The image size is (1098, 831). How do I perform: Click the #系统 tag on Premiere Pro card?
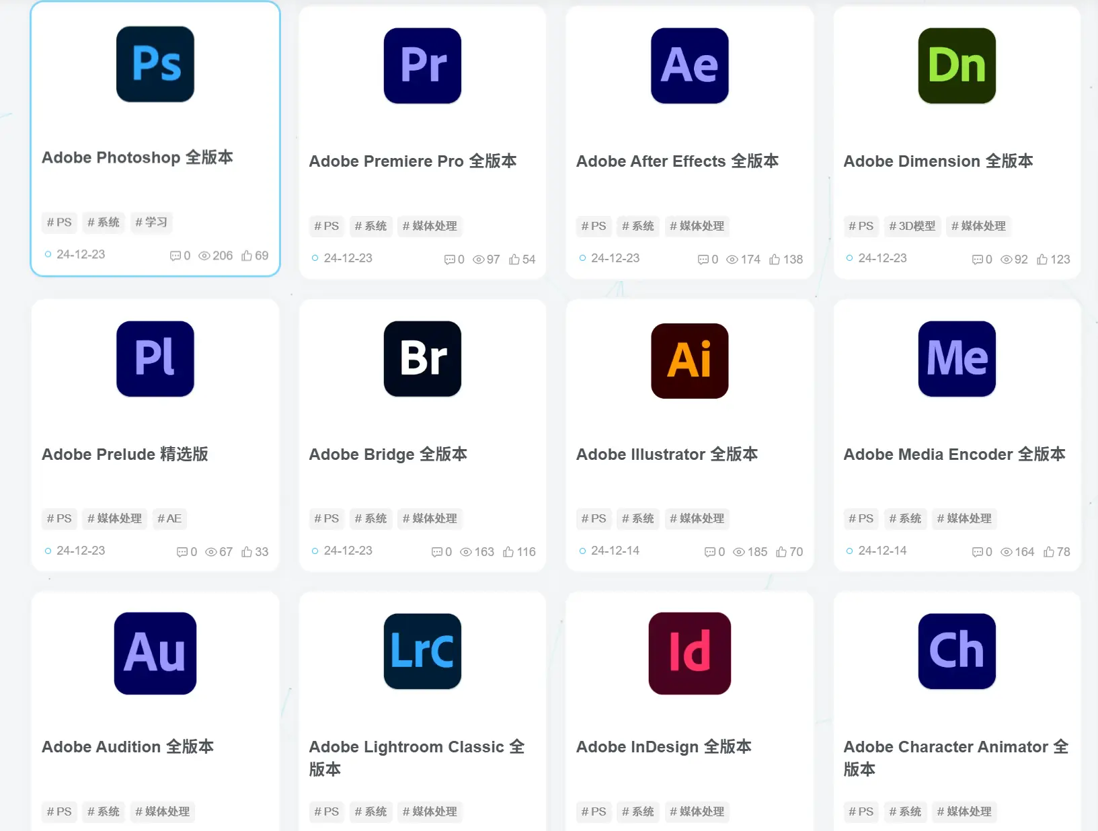[x=370, y=226]
